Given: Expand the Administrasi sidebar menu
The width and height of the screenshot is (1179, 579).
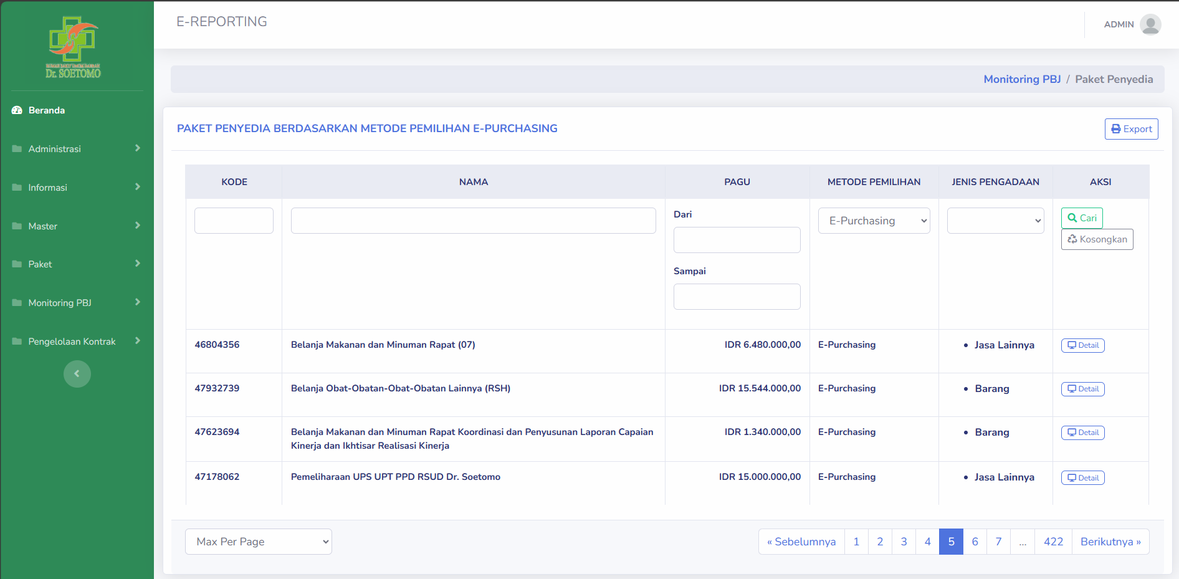Looking at the screenshot, I should (x=76, y=149).
